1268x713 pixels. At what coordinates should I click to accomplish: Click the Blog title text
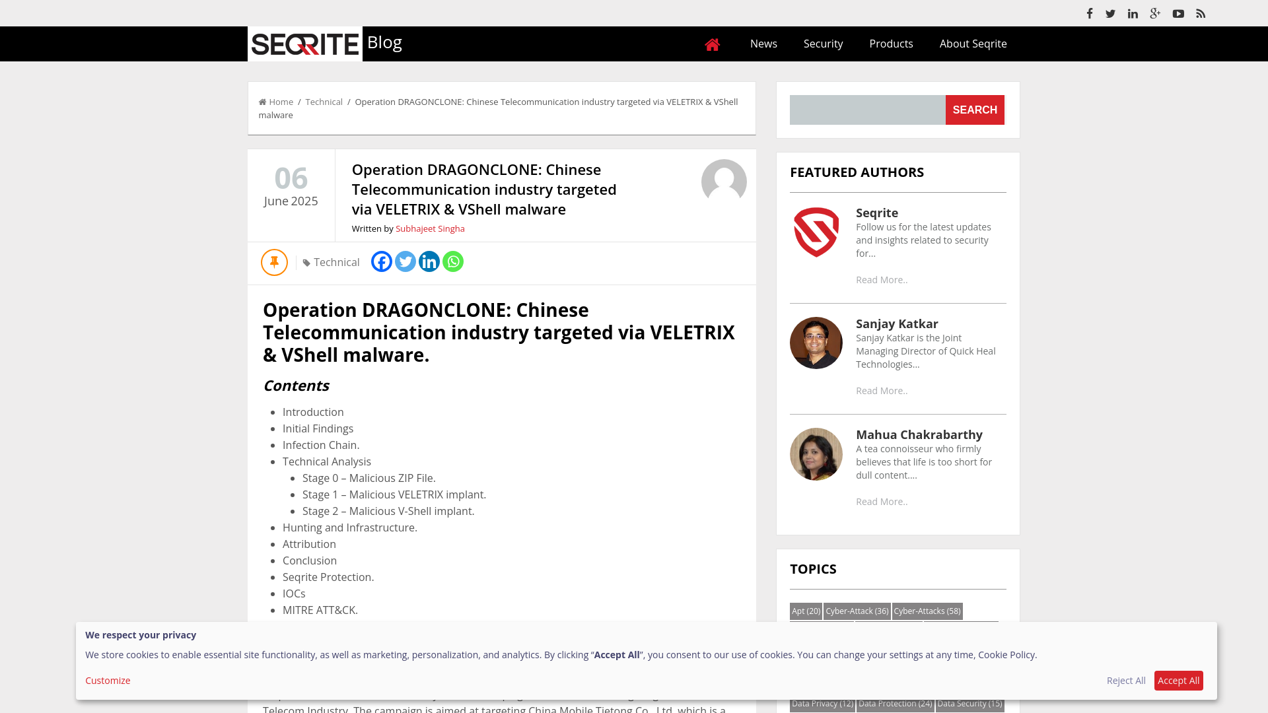click(384, 42)
